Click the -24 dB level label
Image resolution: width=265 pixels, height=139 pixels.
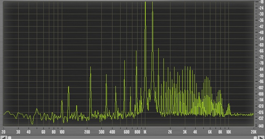[261, 8]
